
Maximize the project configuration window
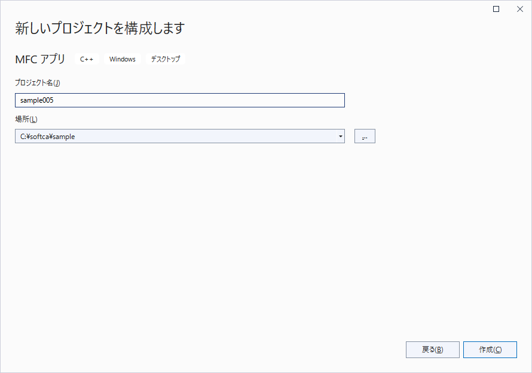click(x=496, y=9)
